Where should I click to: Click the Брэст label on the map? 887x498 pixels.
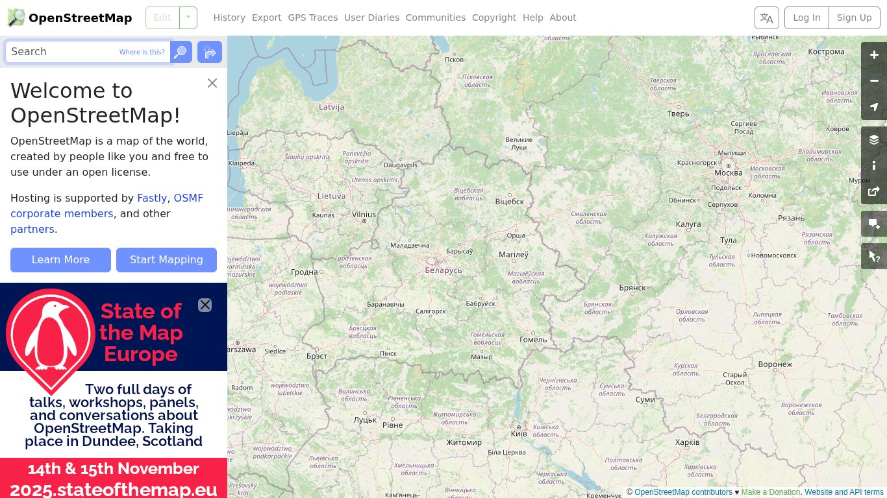tap(317, 356)
